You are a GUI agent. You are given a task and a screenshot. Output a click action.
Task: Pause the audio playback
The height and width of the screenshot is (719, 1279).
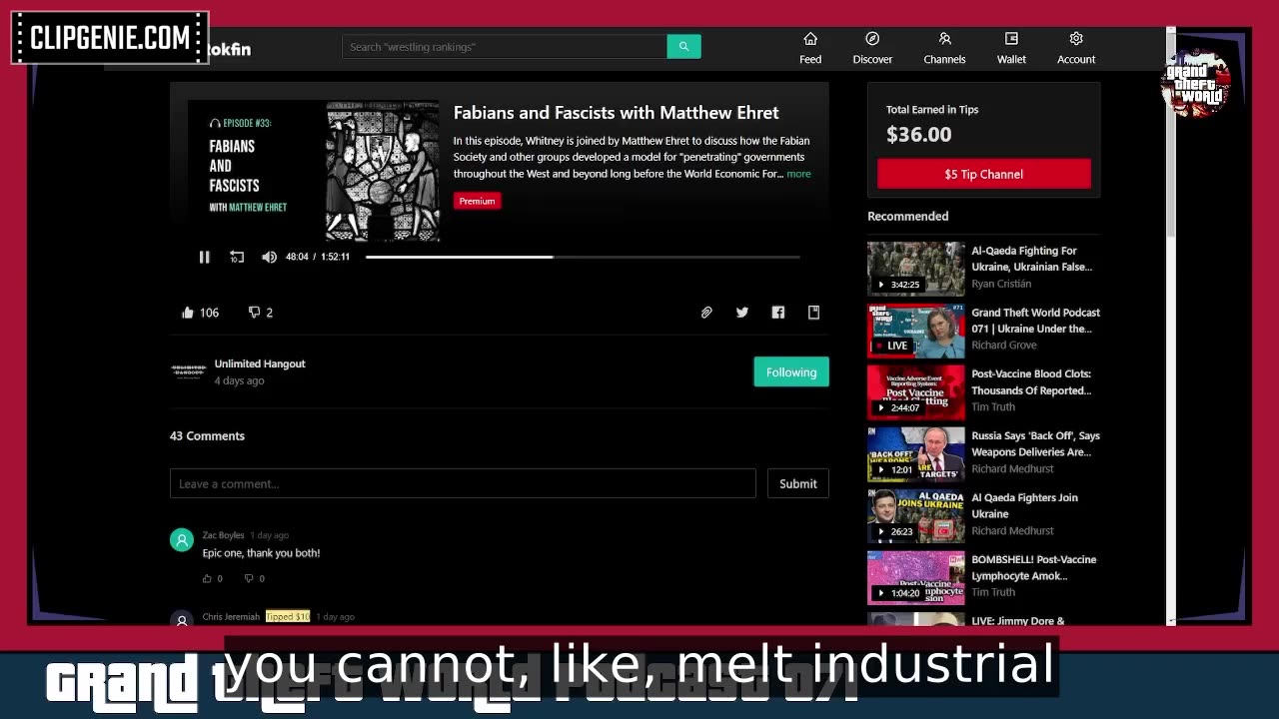204,257
